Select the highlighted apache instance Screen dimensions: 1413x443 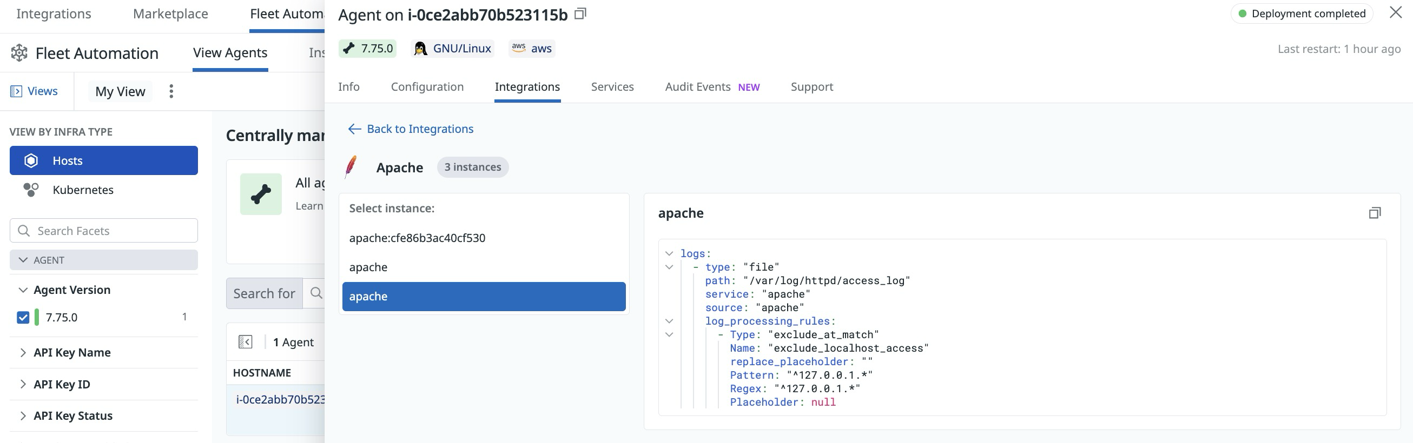click(x=484, y=296)
